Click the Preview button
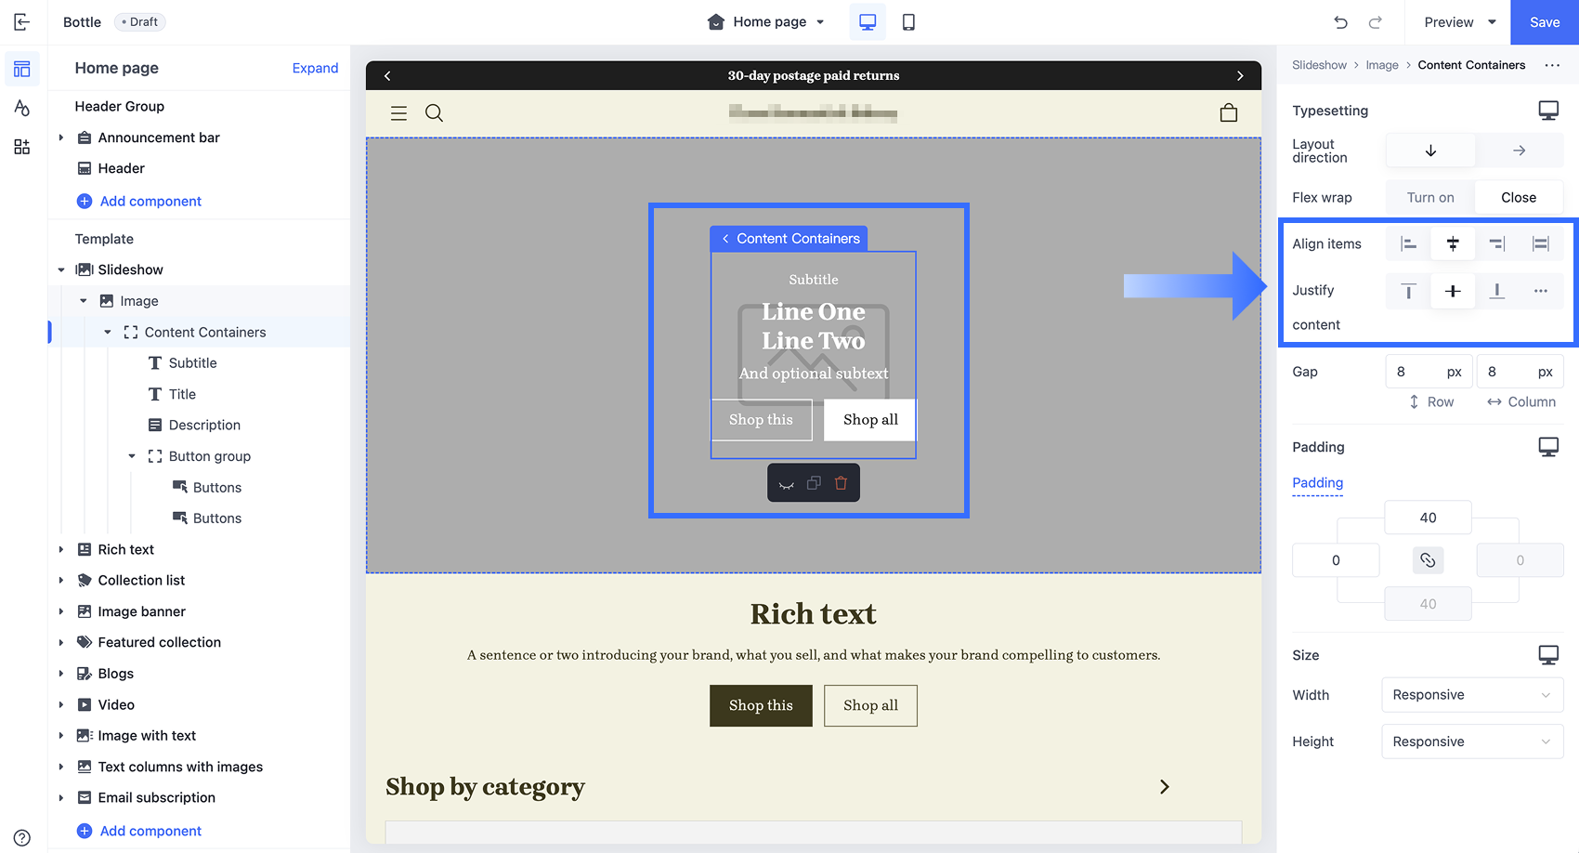 [x=1449, y=22]
